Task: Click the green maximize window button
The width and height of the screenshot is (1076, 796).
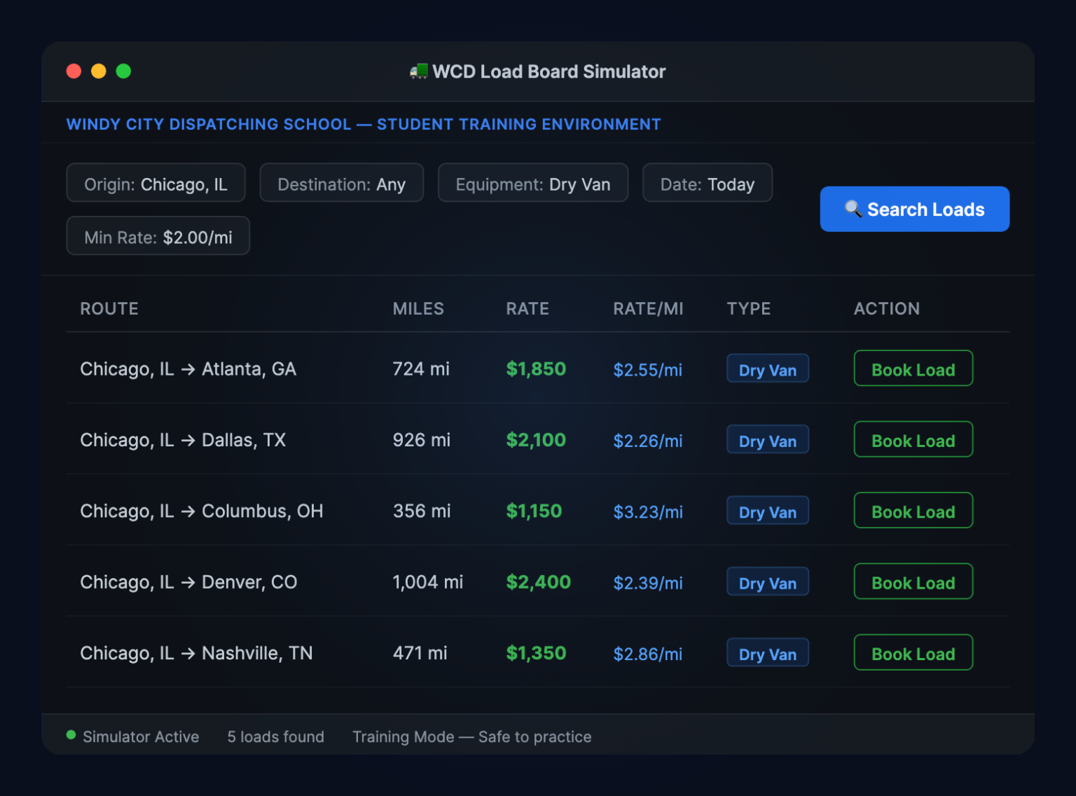Action: click(123, 71)
